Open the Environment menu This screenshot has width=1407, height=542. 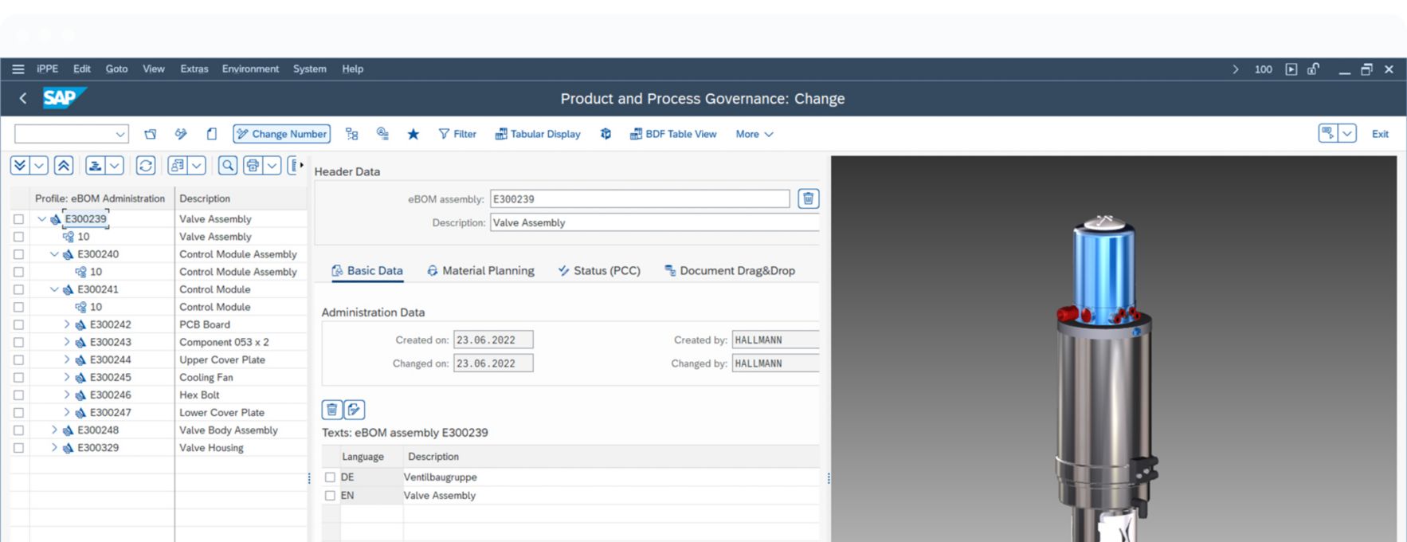[x=250, y=69]
